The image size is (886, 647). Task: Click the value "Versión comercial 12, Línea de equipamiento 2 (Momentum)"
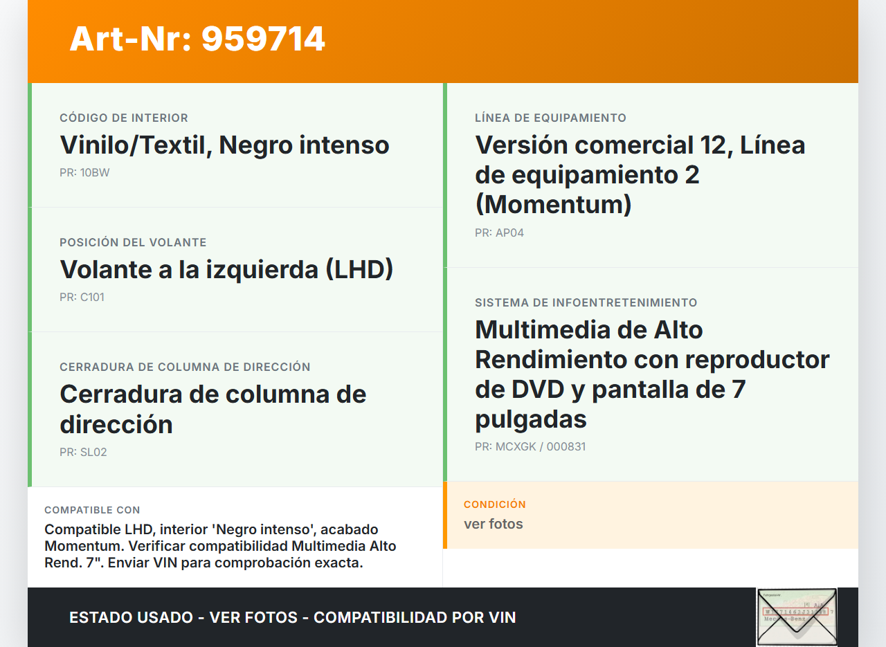640,175
